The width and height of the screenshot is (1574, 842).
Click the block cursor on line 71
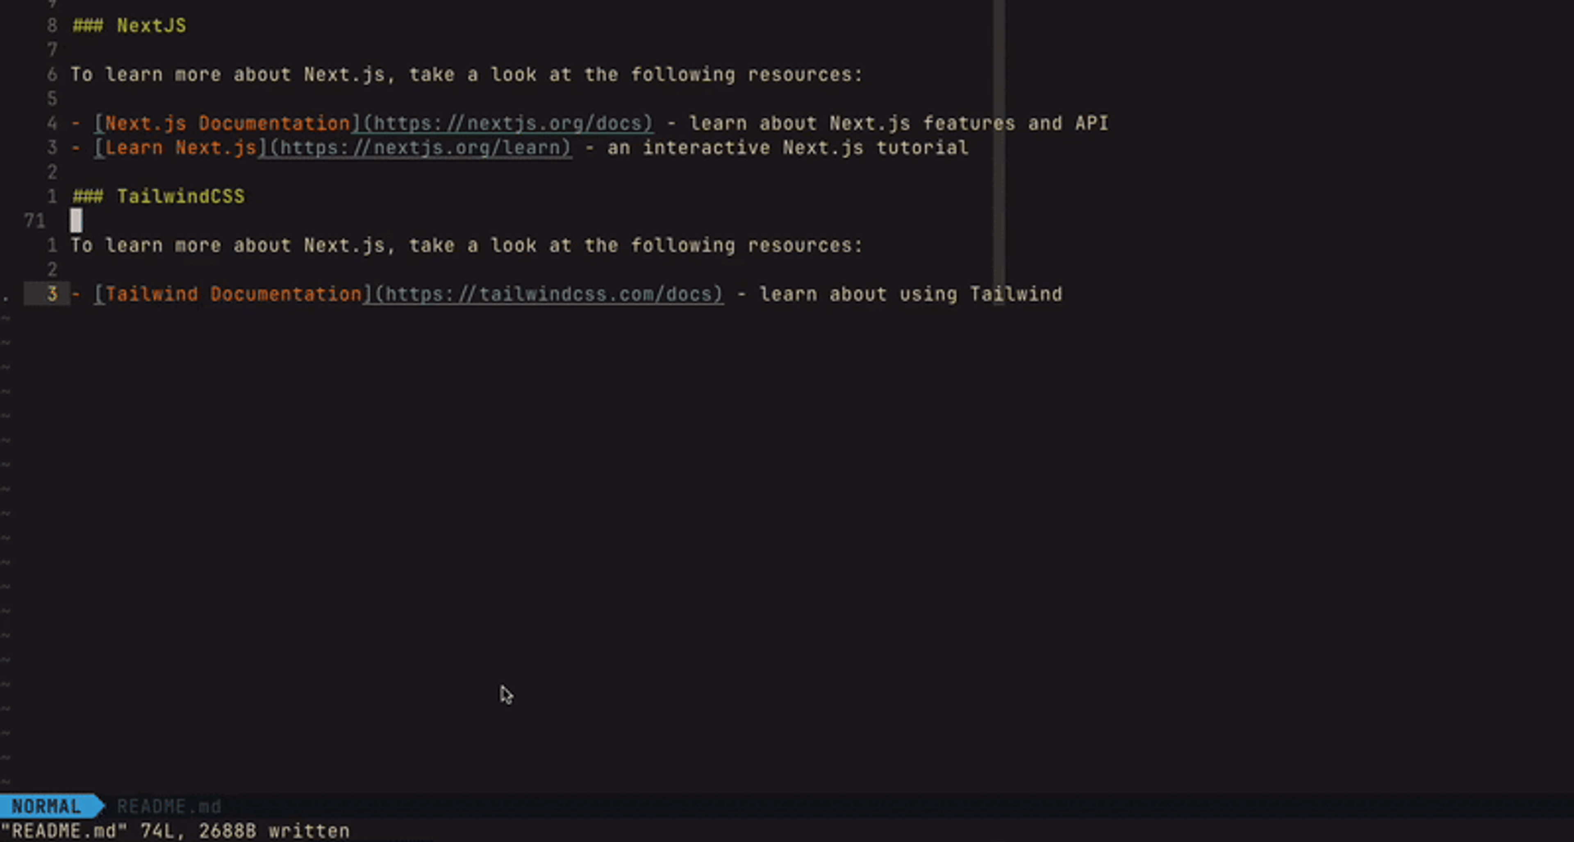pyautogui.click(x=76, y=221)
